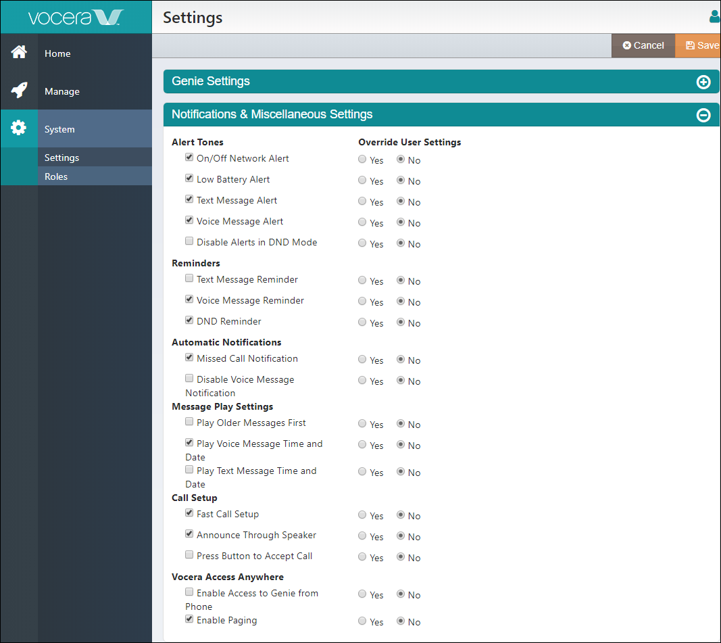The height and width of the screenshot is (643, 721).
Task: Select Yes override for Fast Call Setup
Action: pos(363,515)
